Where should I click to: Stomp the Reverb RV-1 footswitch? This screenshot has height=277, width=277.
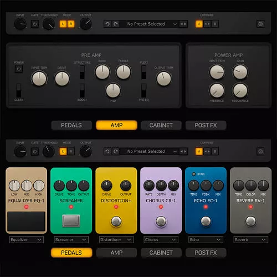250,221
